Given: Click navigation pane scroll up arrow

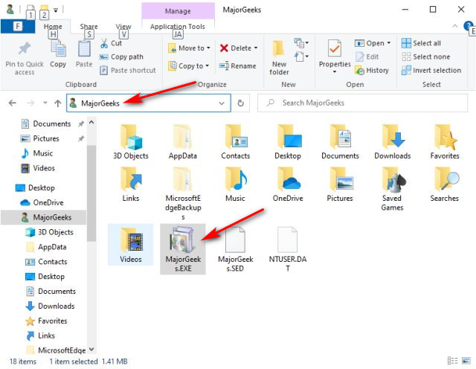Looking at the screenshot, I should pos(91,123).
